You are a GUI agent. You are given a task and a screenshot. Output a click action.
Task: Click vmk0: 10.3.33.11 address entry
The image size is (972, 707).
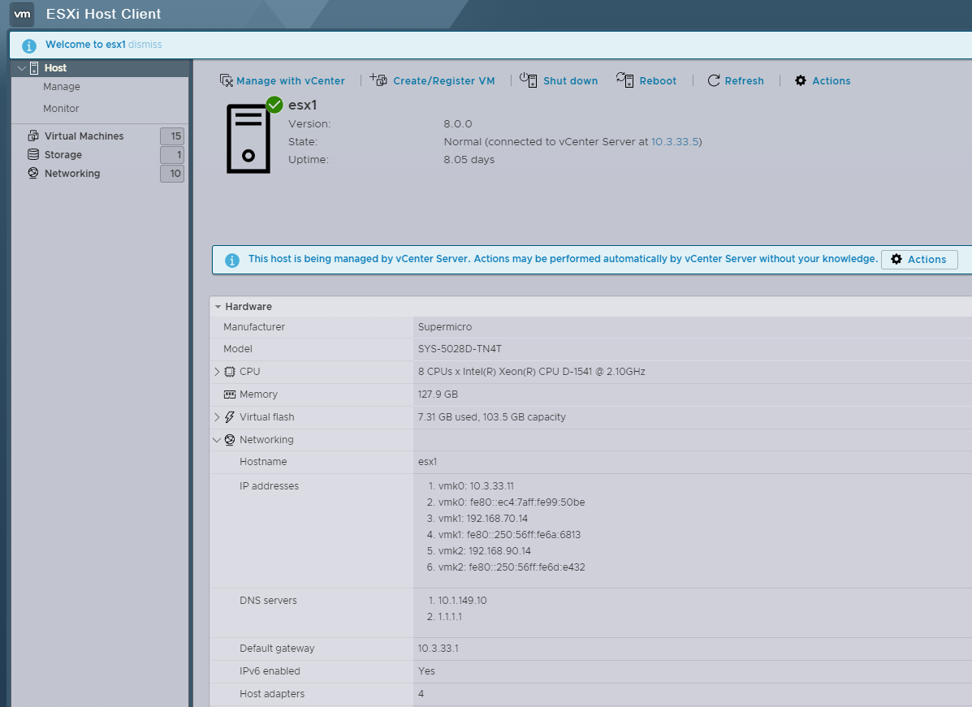[x=476, y=486]
